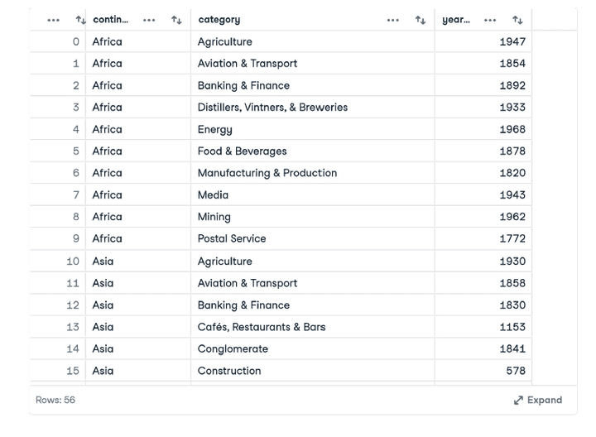Select the year cell showing 1772
596x437 pixels.
point(512,239)
